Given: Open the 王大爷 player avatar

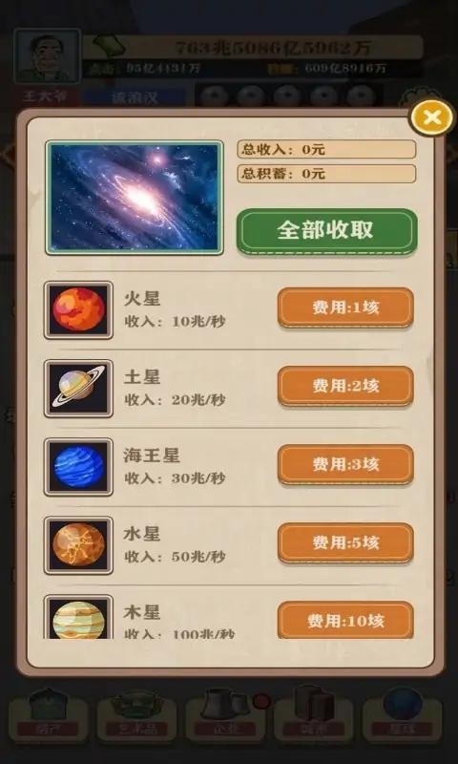Looking at the screenshot, I should (47, 56).
